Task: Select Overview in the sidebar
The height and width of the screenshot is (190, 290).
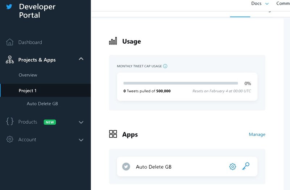Action: point(28,75)
